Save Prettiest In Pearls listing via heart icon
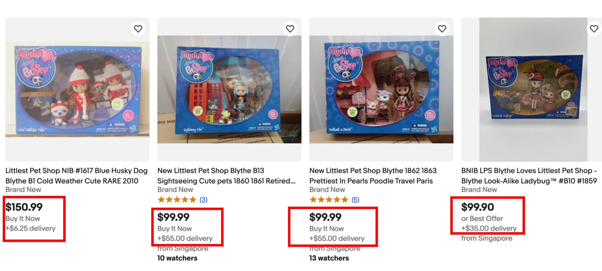 pos(442,28)
